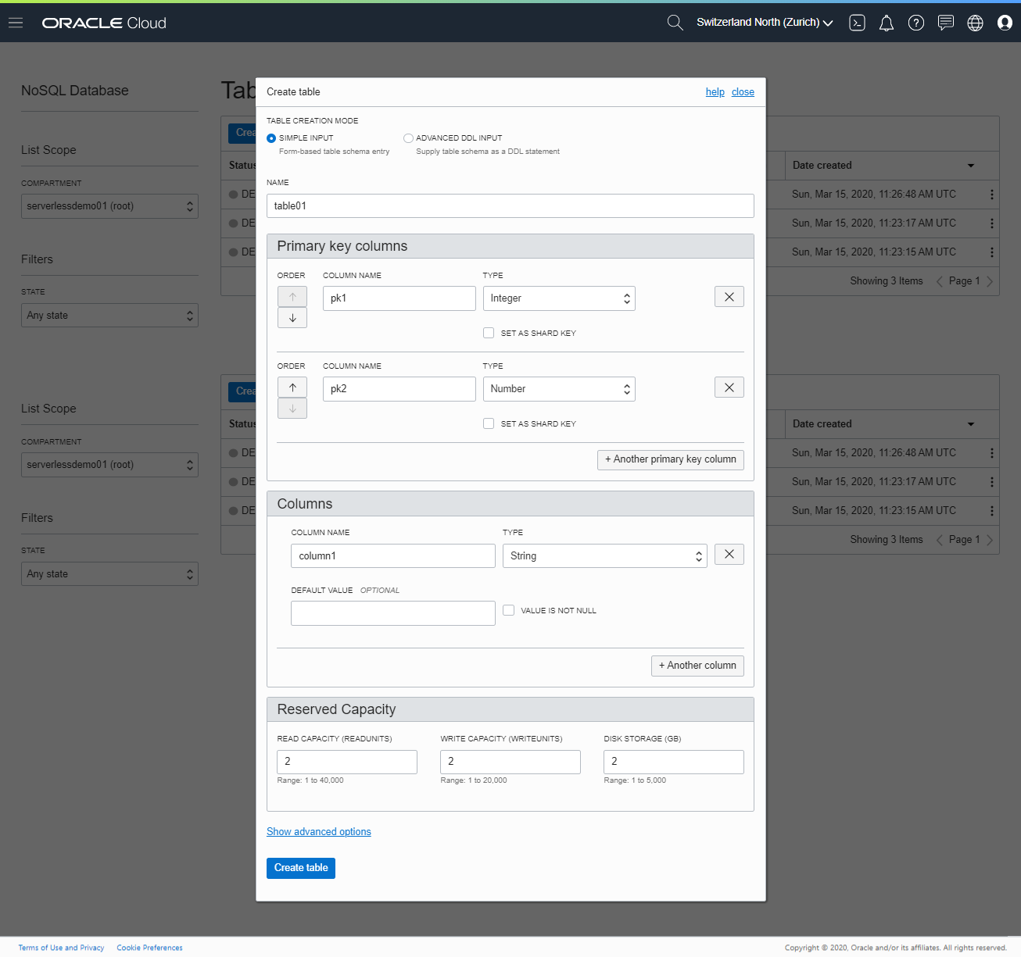This screenshot has height=957, width=1021.
Task: Open the Any State filter dropdown
Action: pyautogui.click(x=109, y=315)
